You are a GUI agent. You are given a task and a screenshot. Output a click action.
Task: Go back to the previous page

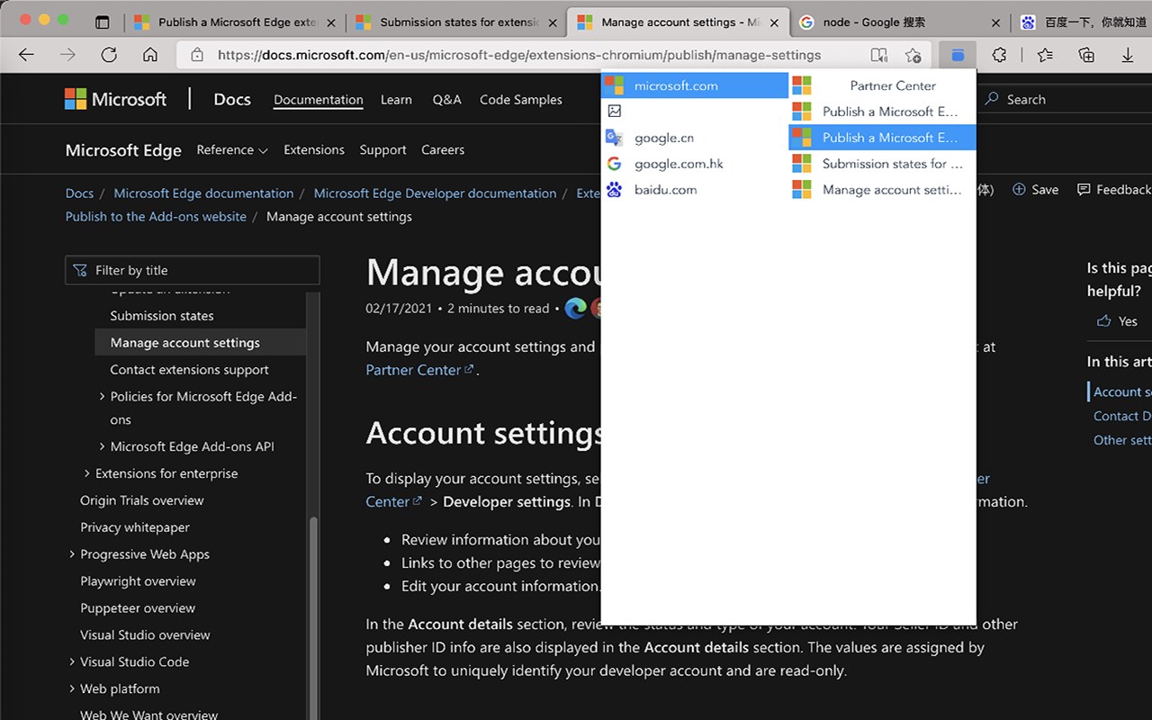pos(26,55)
